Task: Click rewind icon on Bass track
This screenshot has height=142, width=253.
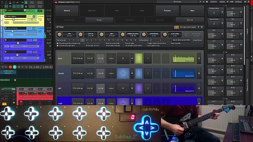Action: click(x=132, y=58)
